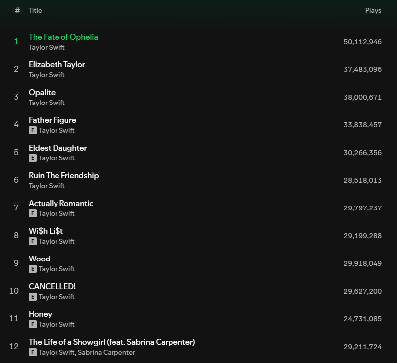Click Taylor Swift artist under Elizabeth Taylor

click(47, 75)
